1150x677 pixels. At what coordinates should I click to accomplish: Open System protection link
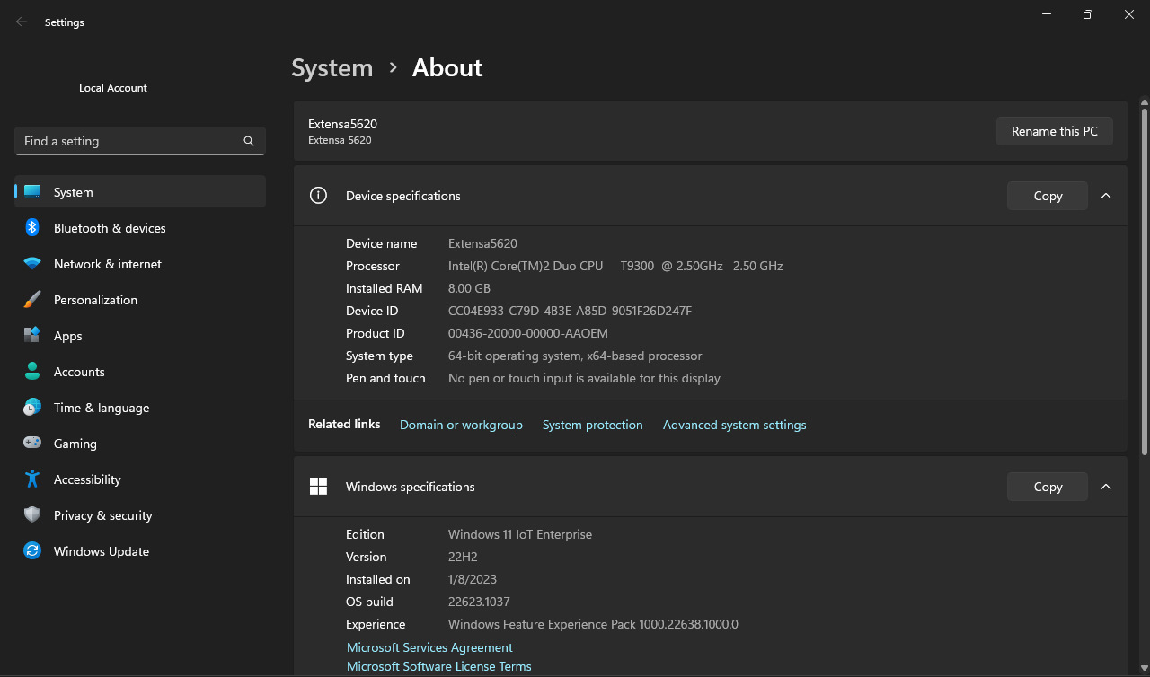593,425
